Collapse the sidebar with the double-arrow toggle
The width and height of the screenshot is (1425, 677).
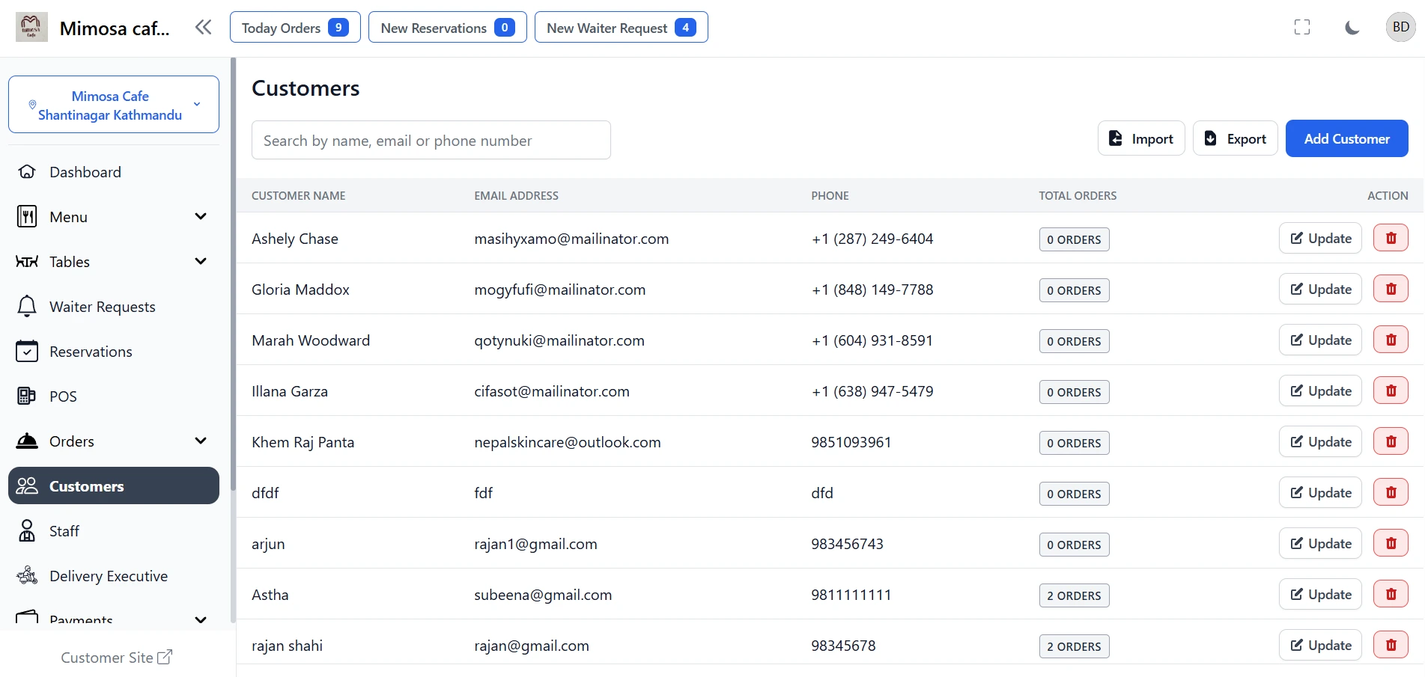[203, 26]
